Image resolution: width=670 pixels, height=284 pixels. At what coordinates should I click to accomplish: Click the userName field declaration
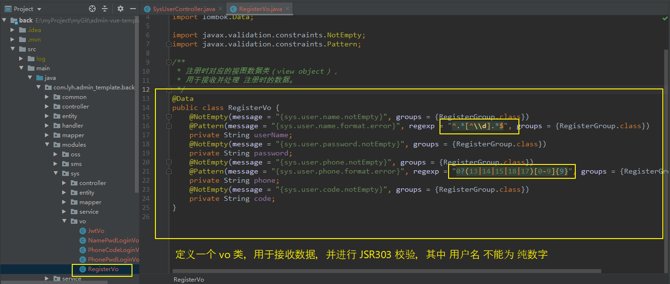tap(241, 135)
